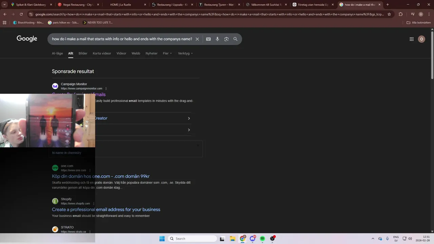This screenshot has height=244, width=434.
Task: Open NEVER TOO LATE bookmark
Action: coord(98,22)
